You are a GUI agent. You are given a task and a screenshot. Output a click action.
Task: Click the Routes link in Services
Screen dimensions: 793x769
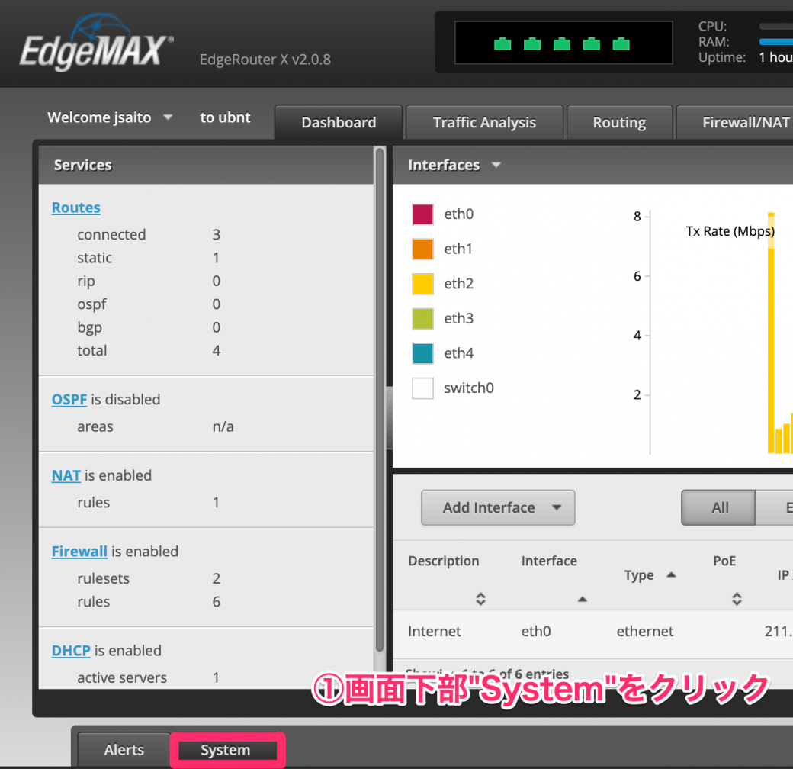coord(75,208)
